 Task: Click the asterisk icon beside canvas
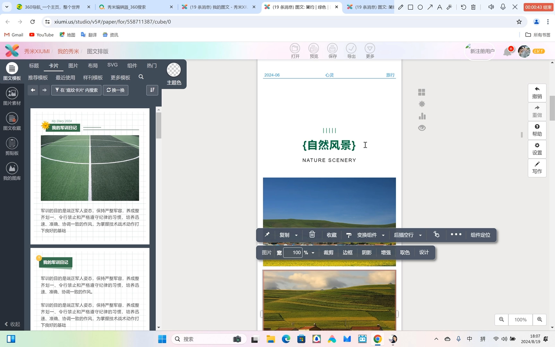[422, 104]
